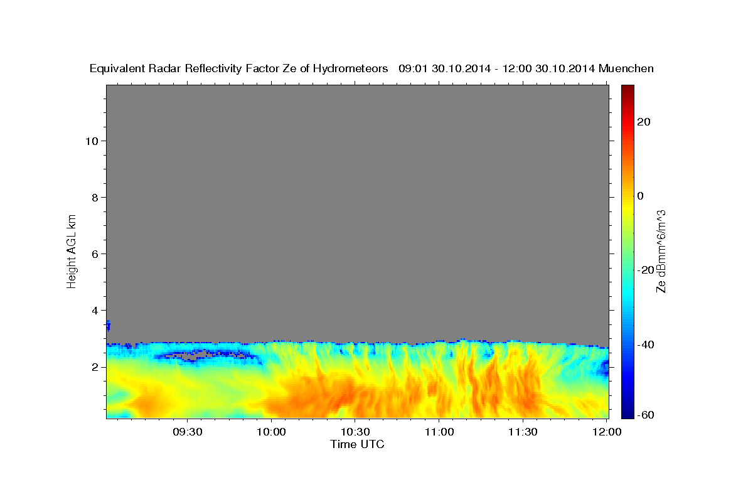The width and height of the screenshot is (753, 502).
Task: Click the 'Time UTC' axis title
Action: pos(357,444)
